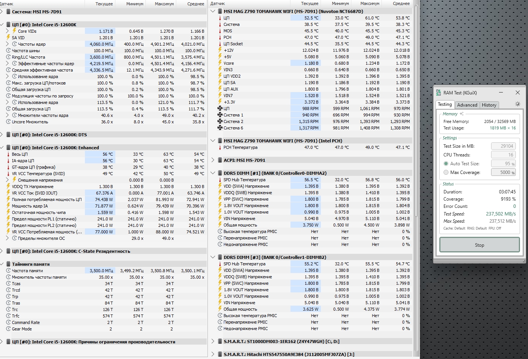Expand Эффективные частоты ядер row

(8, 63)
